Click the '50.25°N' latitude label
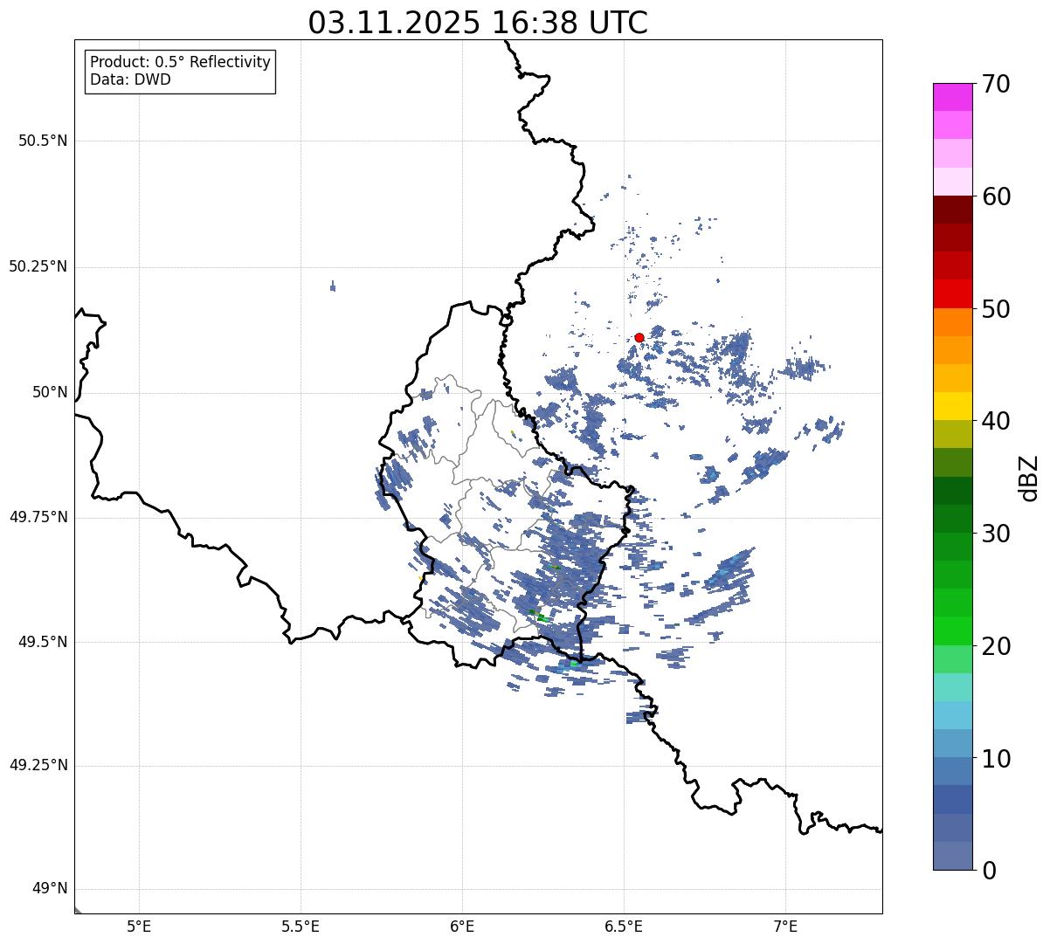The image size is (1050, 944). point(38,266)
